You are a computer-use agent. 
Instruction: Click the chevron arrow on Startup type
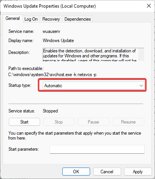coord(141,86)
